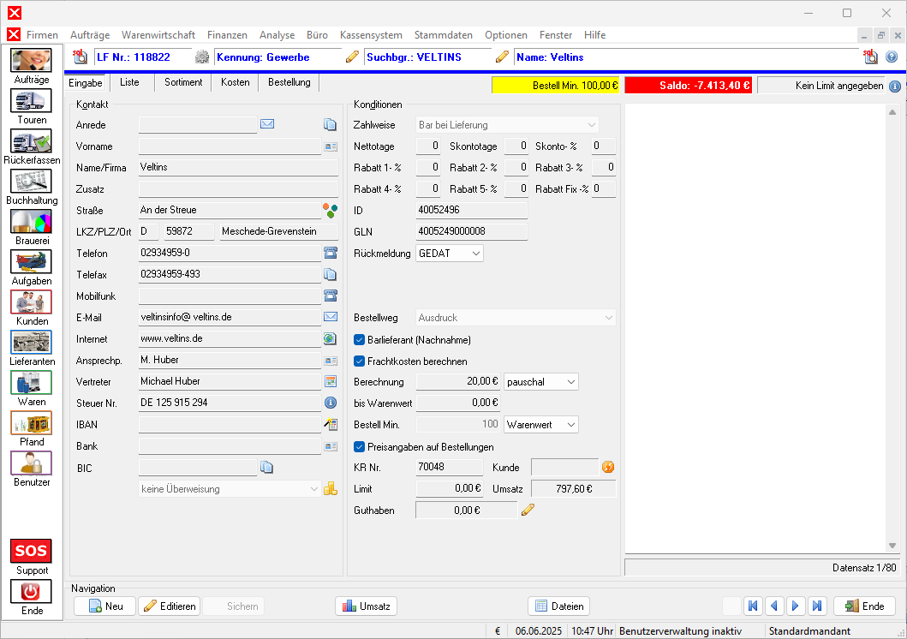The width and height of the screenshot is (907, 639).
Task: Open the Warenwirtschaft menu
Action: (x=158, y=35)
